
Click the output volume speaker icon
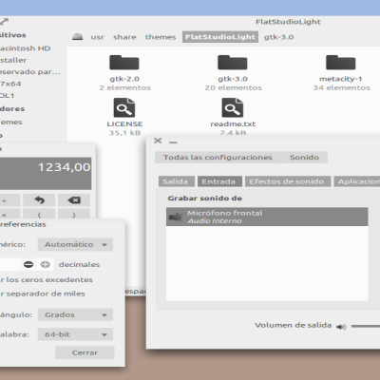tap(341, 327)
